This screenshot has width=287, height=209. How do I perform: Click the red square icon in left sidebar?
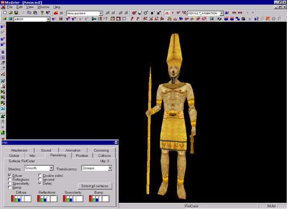3,52
